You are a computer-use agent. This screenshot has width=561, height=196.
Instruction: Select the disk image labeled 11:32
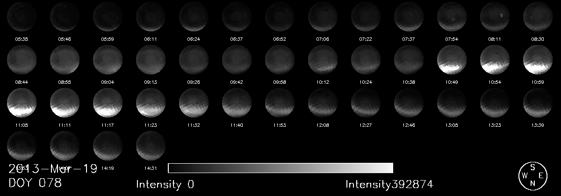194,102
